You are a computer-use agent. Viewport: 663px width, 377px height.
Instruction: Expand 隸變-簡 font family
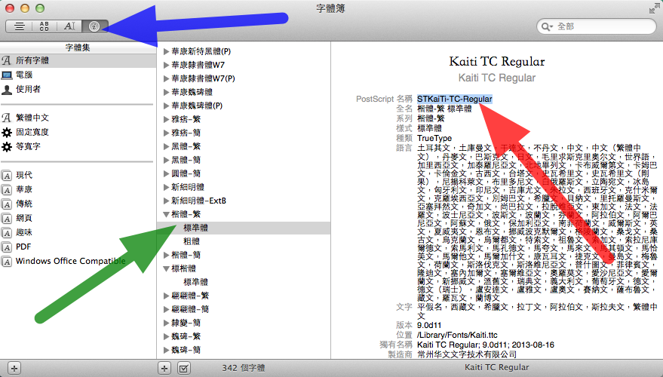(x=166, y=323)
